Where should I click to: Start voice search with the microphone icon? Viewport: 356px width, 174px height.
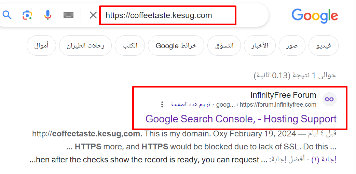tap(48, 15)
